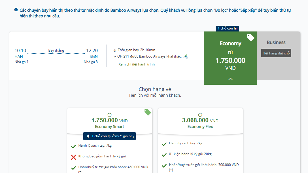Click the 1.750.000 VND Economy Smart price
The width and height of the screenshot is (308, 173).
[109, 120]
